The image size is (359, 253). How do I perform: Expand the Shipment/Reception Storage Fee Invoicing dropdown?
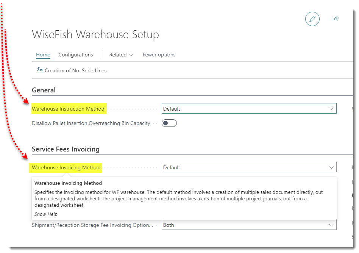(x=249, y=225)
